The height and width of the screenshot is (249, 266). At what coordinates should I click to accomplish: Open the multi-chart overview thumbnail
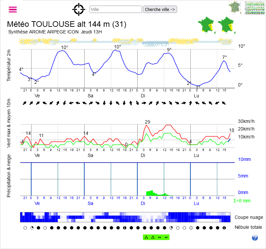pyautogui.click(x=255, y=8)
